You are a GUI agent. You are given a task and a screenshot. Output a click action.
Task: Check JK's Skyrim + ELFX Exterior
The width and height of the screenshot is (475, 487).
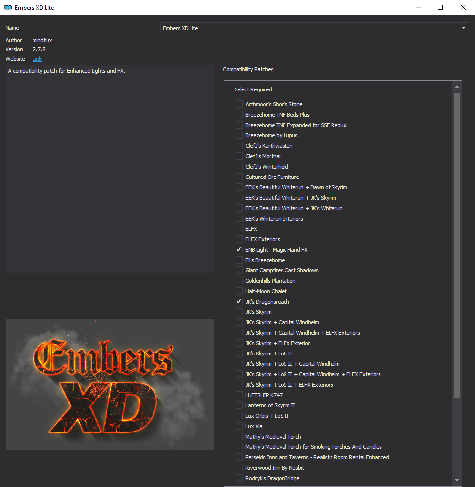pos(239,343)
